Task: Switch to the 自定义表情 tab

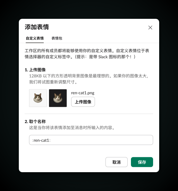Action: click(35, 38)
